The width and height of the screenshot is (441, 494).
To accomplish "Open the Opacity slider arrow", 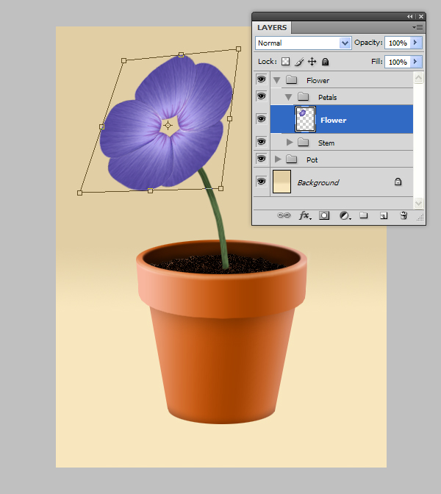I will point(416,43).
